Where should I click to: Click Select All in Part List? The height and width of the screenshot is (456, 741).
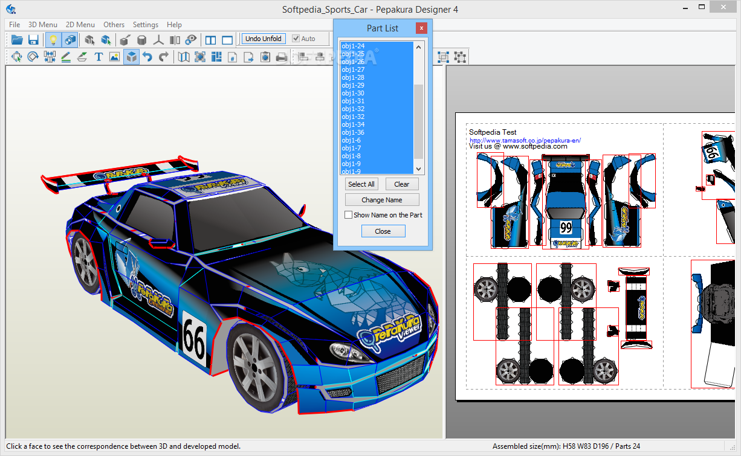point(361,184)
